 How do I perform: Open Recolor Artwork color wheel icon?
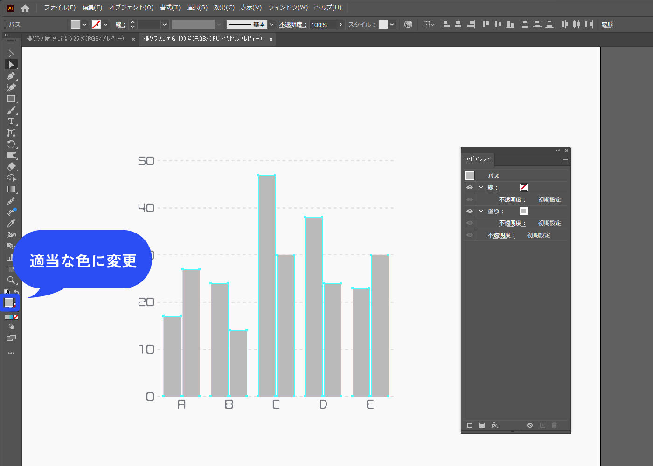(408, 24)
